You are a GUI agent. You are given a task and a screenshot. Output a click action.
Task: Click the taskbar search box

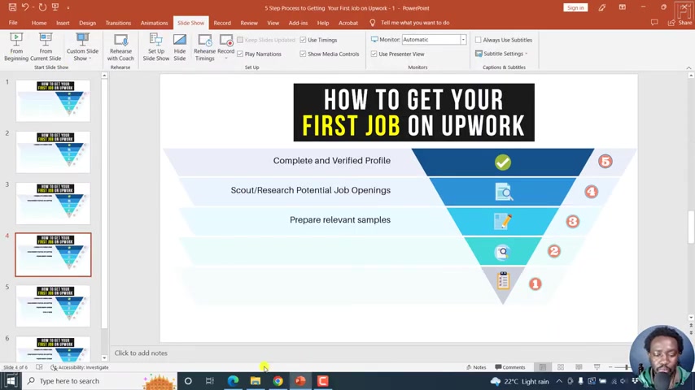click(98, 381)
